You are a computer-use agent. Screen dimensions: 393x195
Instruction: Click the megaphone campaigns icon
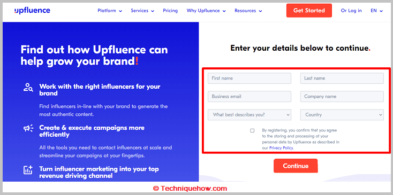click(x=28, y=129)
